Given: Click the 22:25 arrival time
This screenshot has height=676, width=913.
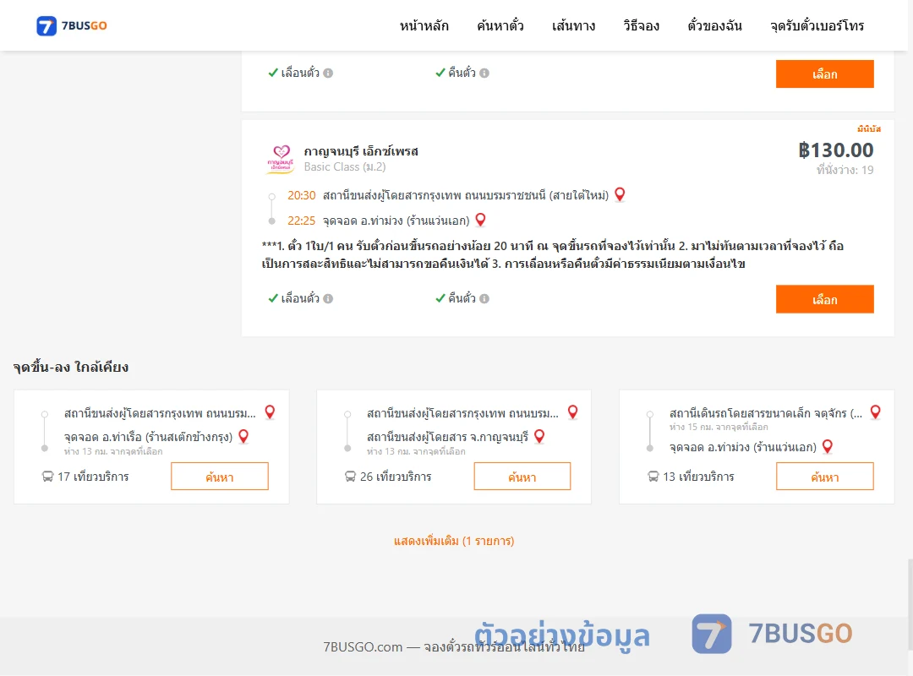Looking at the screenshot, I should [302, 221].
